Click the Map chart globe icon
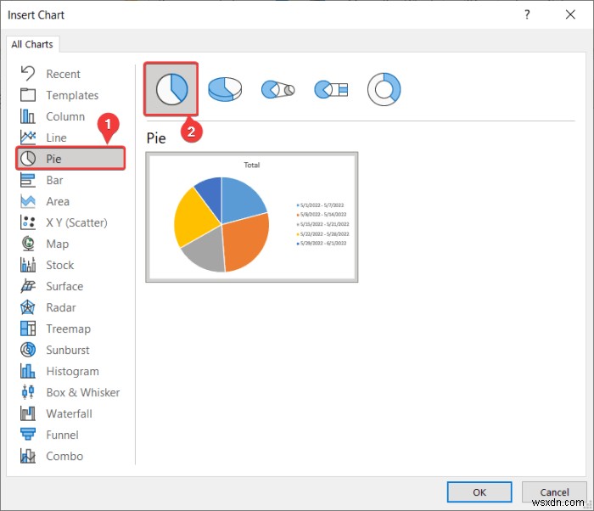This screenshot has height=511, width=594. pyautogui.click(x=28, y=244)
